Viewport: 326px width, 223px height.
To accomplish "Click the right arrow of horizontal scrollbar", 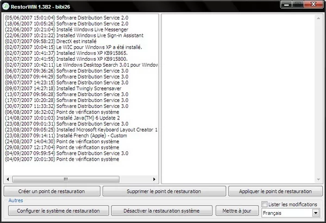I will (x=154, y=179).
